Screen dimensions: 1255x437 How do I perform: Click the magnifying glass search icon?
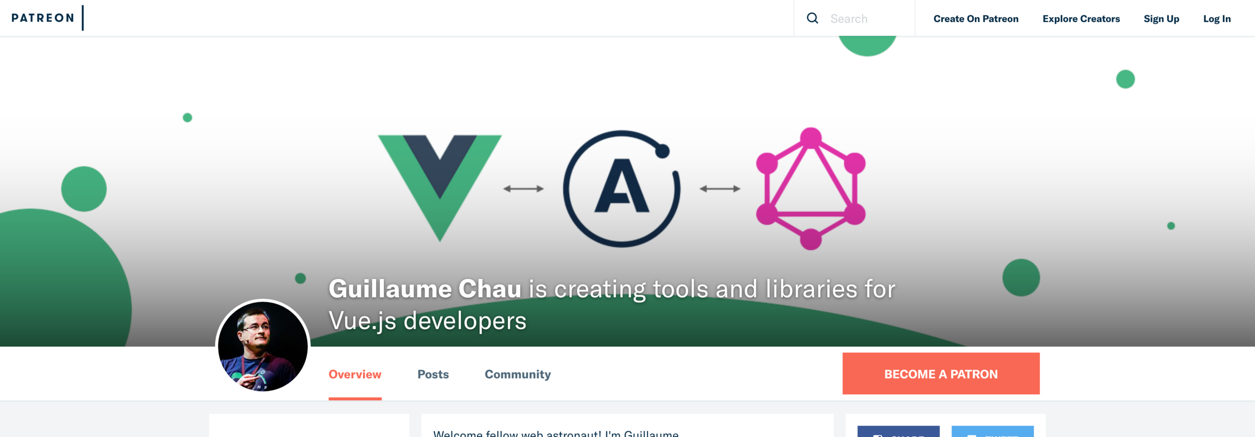click(812, 19)
